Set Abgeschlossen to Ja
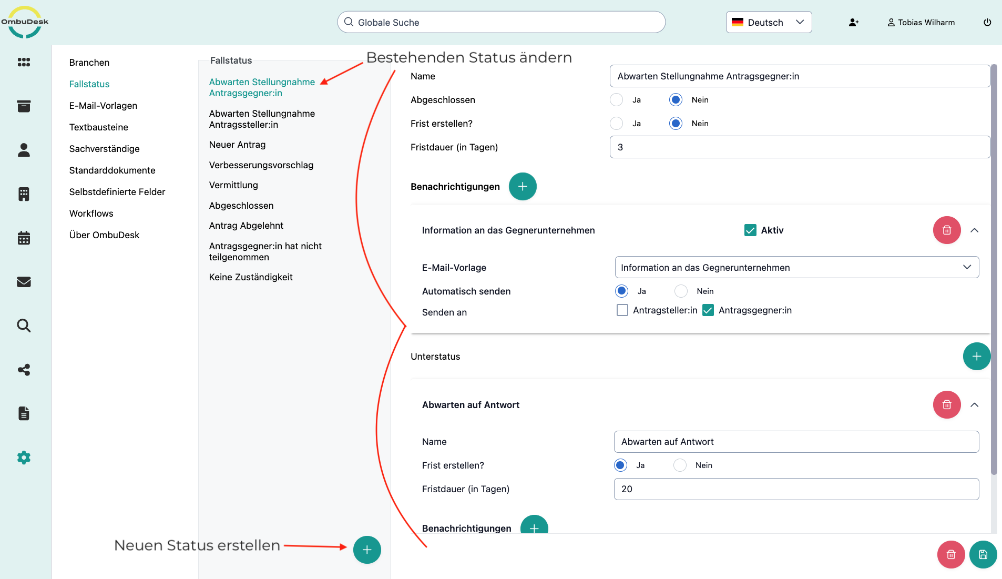1002x579 pixels. click(617, 100)
